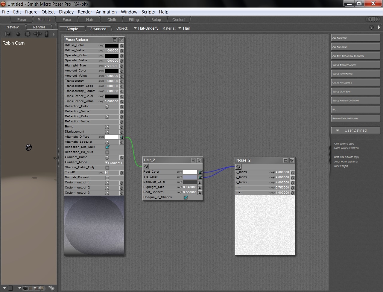This screenshot has height=292, width=383.
Task: Click the Hair_2 node preview eye icon
Action: pyautogui.click(x=199, y=160)
